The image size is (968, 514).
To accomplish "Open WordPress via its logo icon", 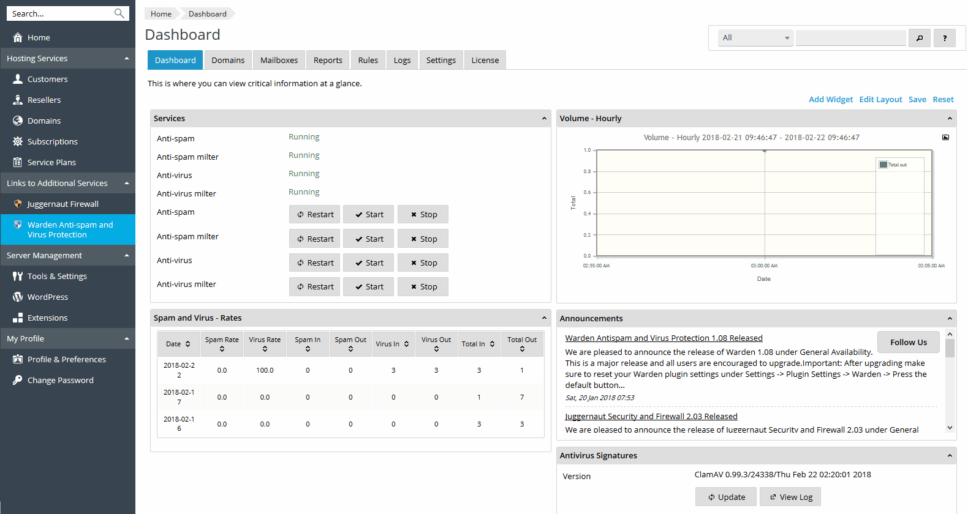I will [x=18, y=297].
